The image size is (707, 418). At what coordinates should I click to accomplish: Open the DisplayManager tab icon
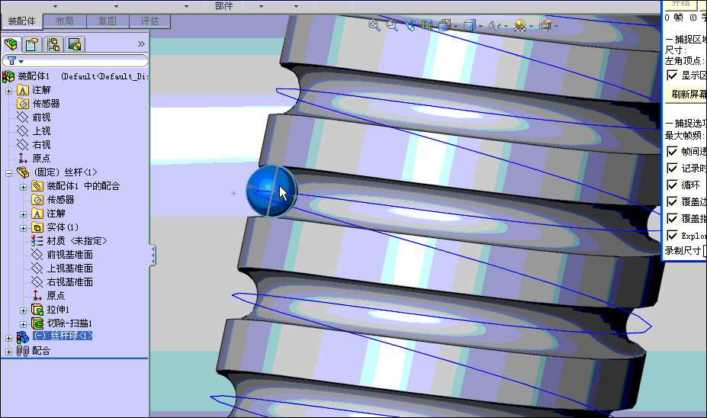[75, 44]
